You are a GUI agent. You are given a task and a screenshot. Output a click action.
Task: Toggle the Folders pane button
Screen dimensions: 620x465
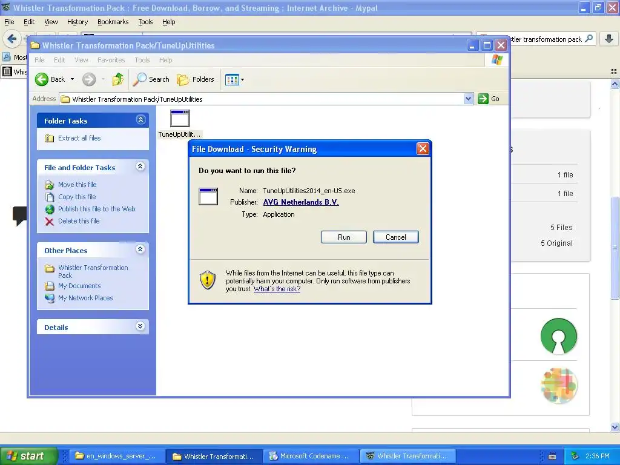pos(196,79)
